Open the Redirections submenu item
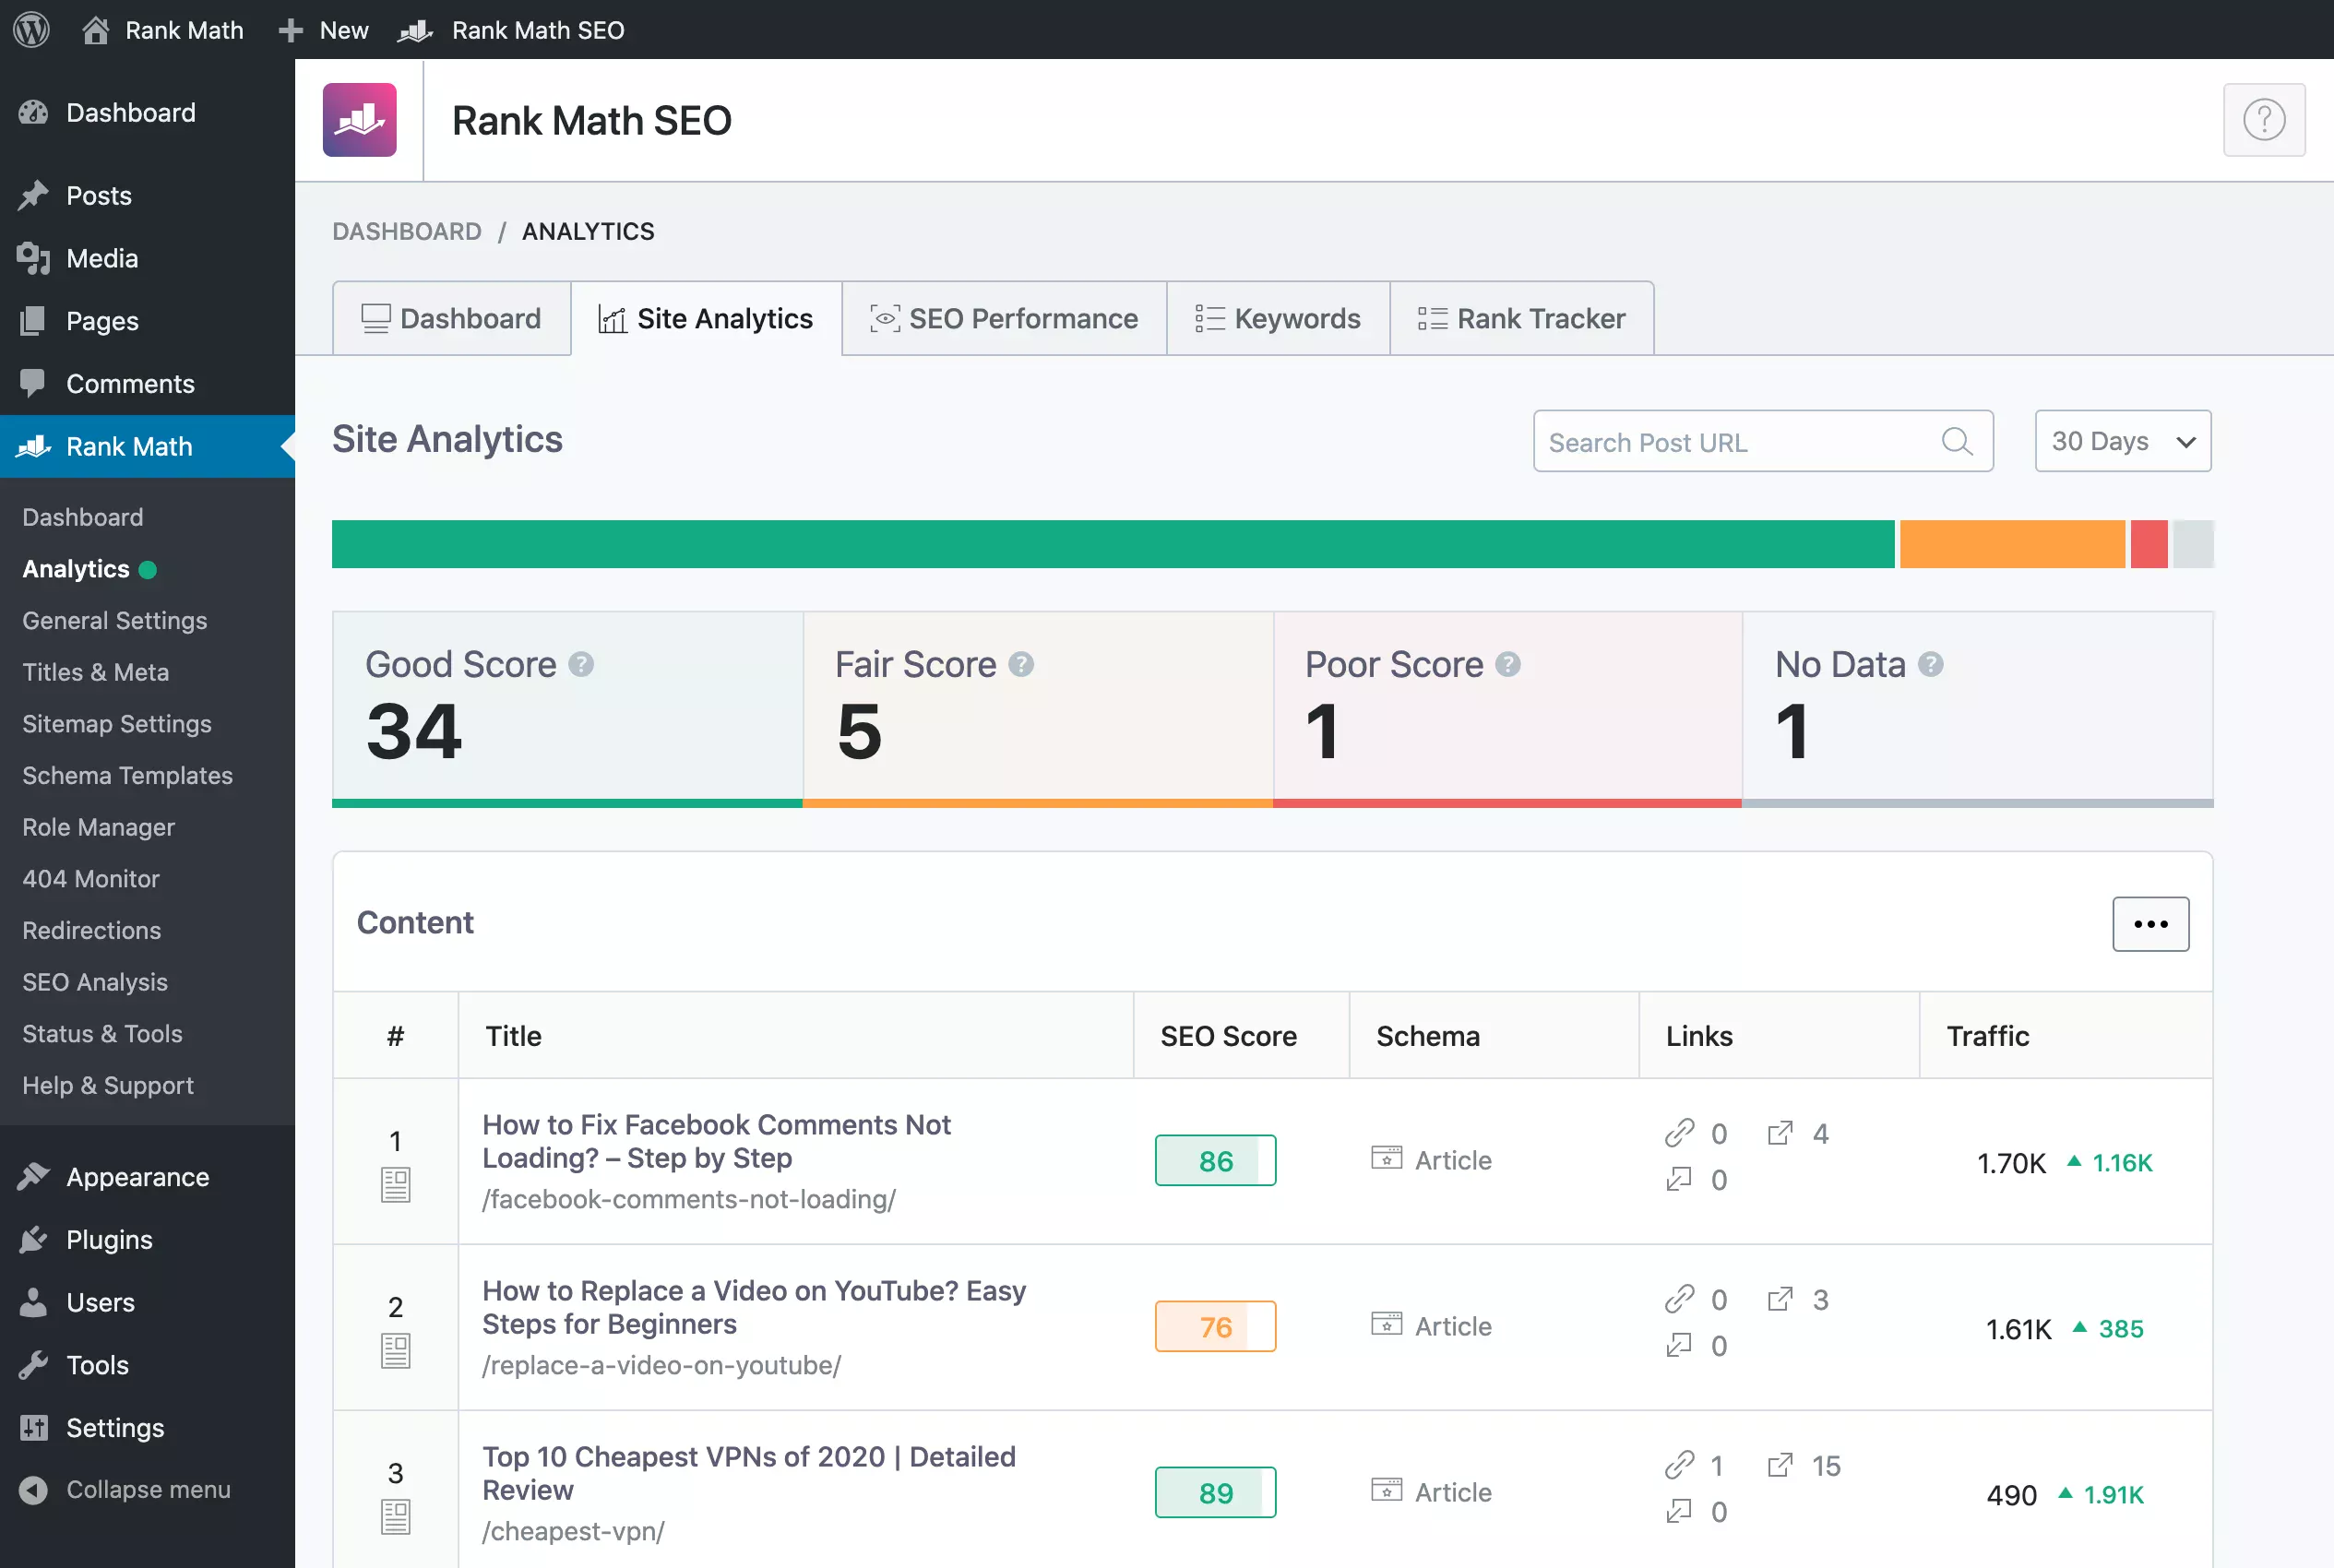2334x1568 pixels. pyautogui.click(x=91, y=930)
